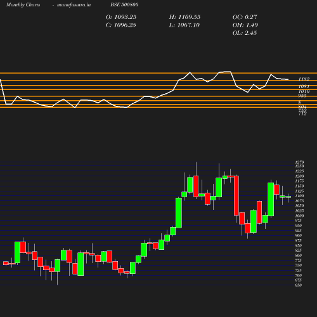Click the '1250' price axis label
The image size is (317, 317).
click(x=299, y=166)
